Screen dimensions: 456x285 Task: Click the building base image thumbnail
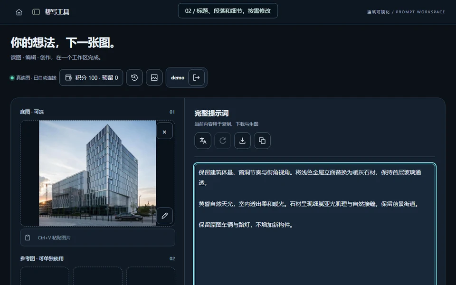coord(97,173)
